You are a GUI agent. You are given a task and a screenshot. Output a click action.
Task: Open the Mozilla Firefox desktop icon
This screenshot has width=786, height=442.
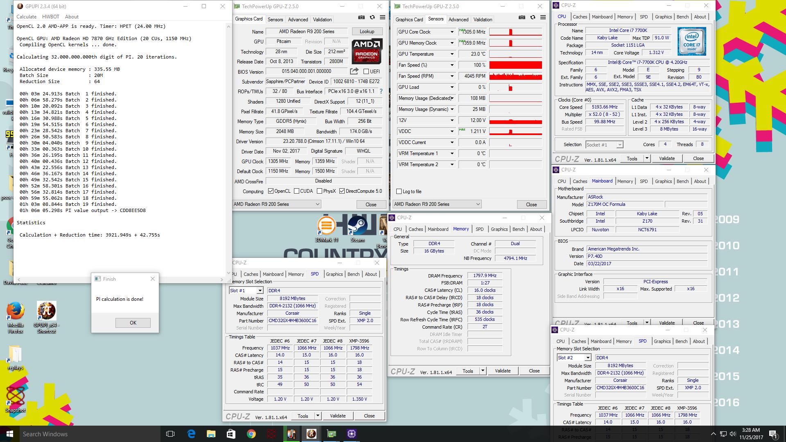(16, 318)
